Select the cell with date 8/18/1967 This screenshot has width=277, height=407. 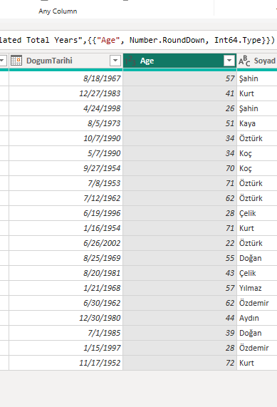[66, 78]
